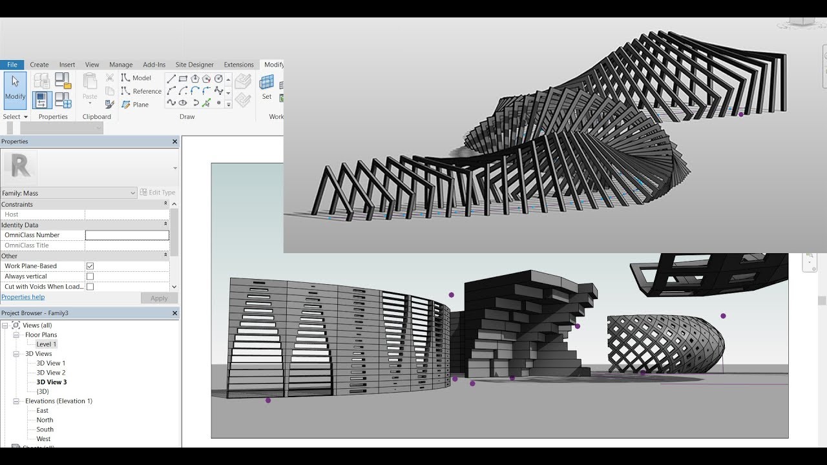
Task: Close the Project Browser panel
Action: click(x=174, y=313)
